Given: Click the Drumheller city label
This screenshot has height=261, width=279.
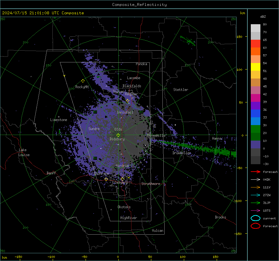Looking at the screenshot, I should 182,153.
